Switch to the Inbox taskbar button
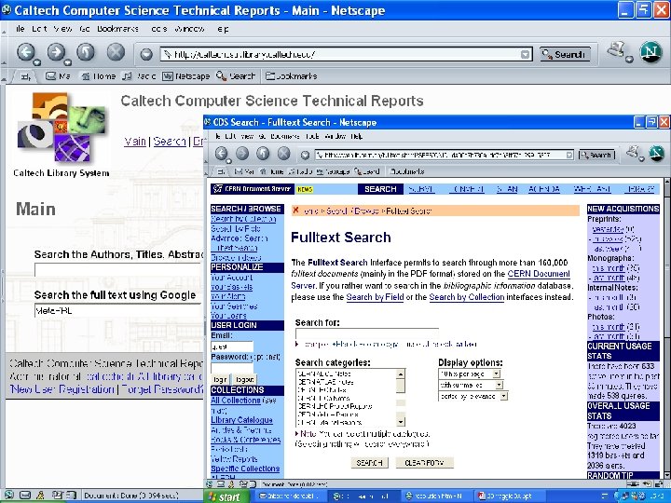671x503 pixels. [x=290, y=496]
